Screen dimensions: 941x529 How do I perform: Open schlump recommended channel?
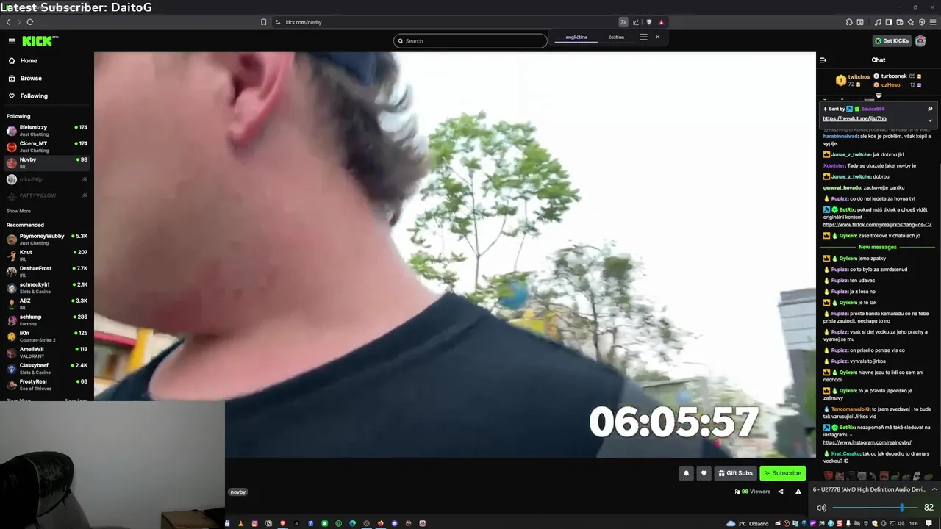click(x=47, y=320)
